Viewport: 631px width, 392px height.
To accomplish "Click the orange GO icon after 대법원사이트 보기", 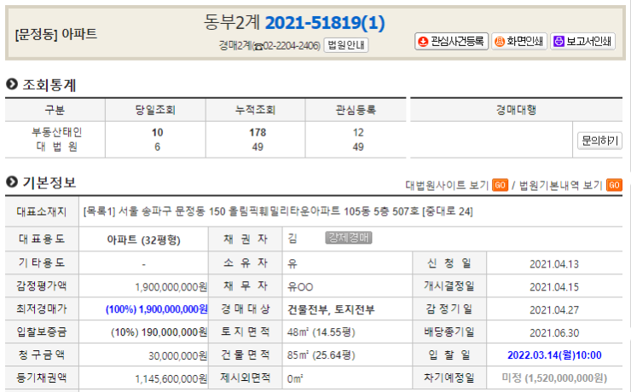I will [x=500, y=185].
